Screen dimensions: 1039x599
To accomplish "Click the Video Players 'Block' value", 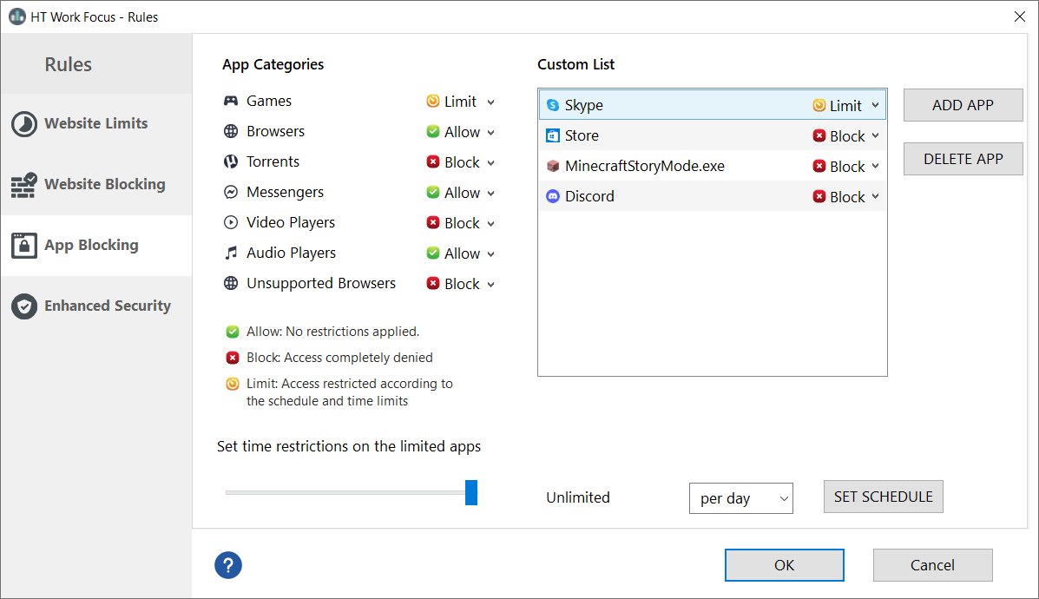I will coord(462,223).
